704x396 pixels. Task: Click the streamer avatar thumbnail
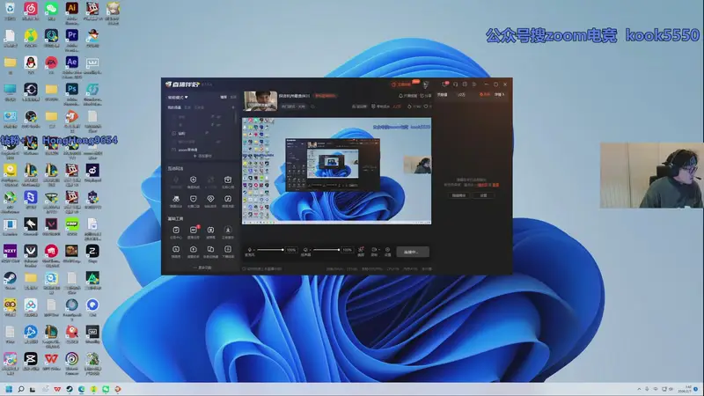coord(260,100)
